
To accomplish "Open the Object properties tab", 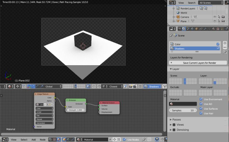I will tap(197, 29).
